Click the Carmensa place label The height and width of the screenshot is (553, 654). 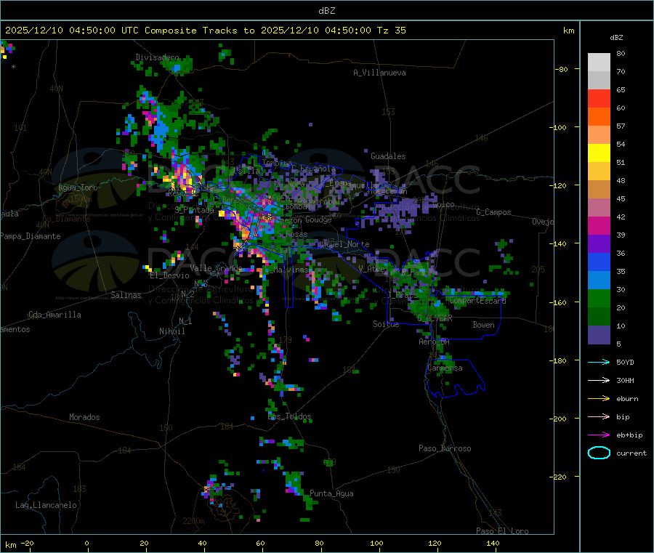tap(445, 368)
